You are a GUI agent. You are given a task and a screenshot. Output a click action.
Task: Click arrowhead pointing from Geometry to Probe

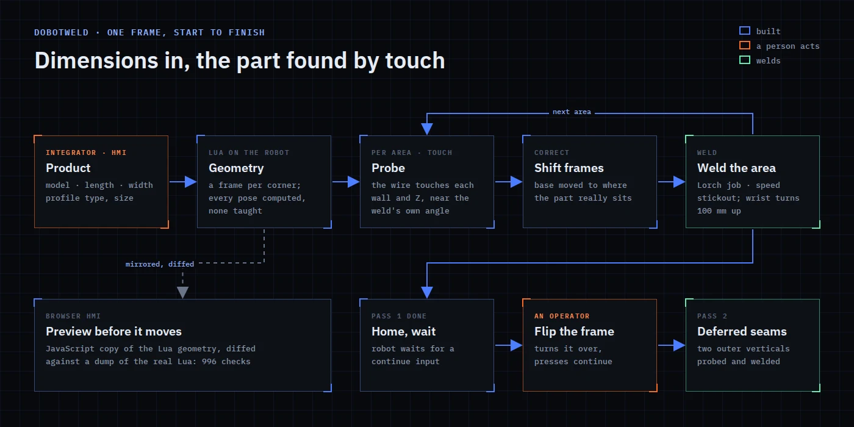tap(353, 182)
